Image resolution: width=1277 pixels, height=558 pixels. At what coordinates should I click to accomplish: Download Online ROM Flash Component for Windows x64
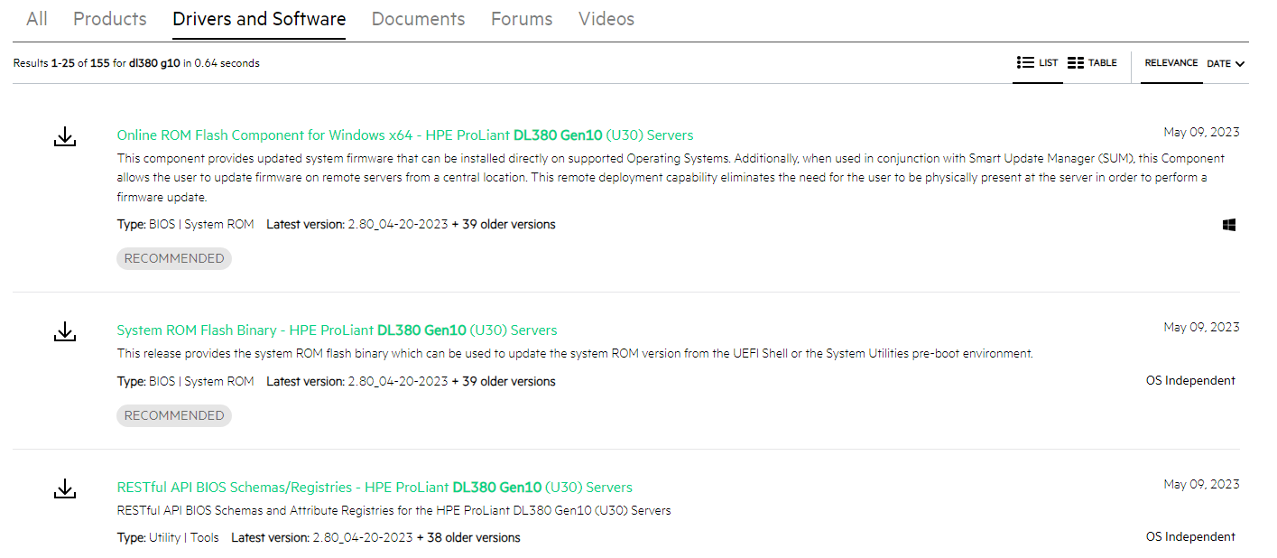(65, 137)
